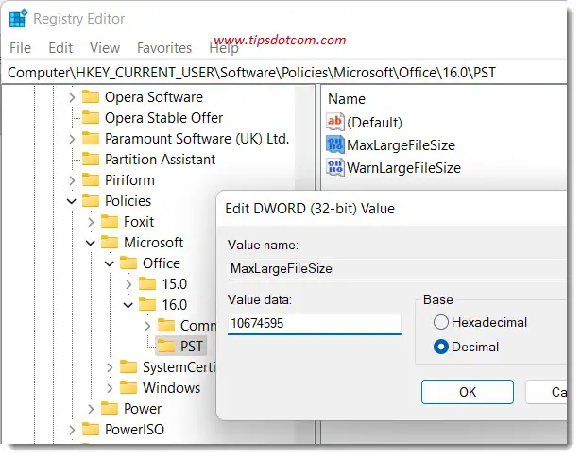This screenshot has height=458, width=581.
Task: Collapse the 16.0 key
Action: tap(128, 305)
